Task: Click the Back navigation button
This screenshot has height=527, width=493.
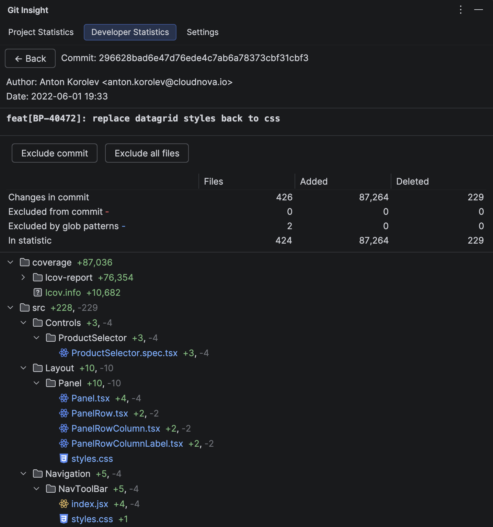Action: [x=30, y=58]
